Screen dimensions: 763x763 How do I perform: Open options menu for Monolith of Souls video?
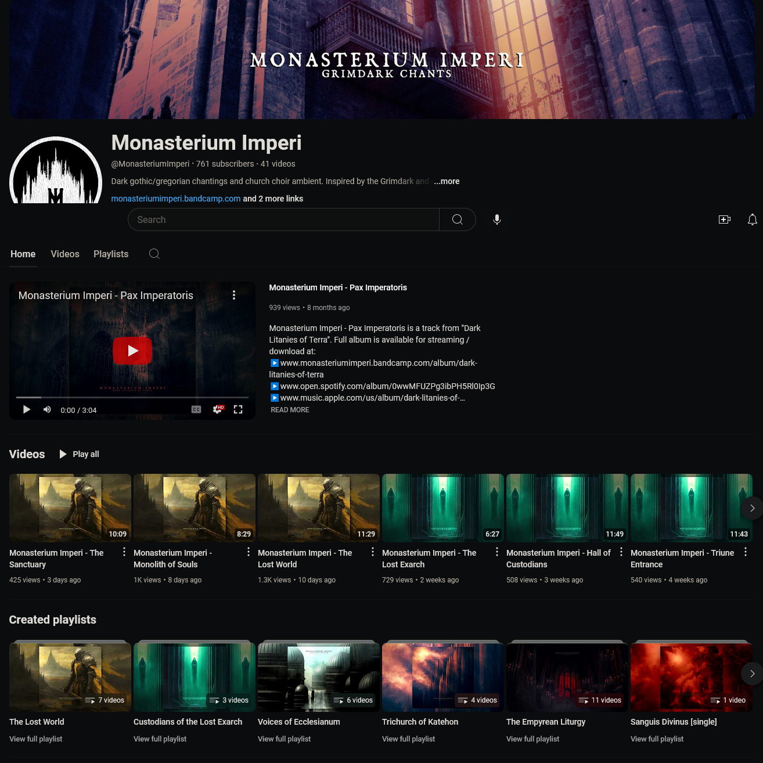pyautogui.click(x=249, y=552)
